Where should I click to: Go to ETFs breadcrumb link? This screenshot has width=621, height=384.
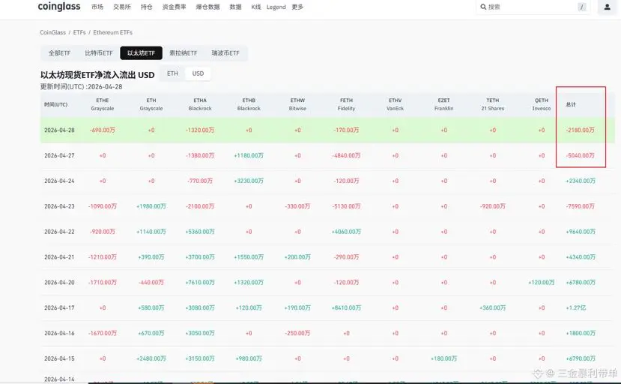pyautogui.click(x=79, y=32)
